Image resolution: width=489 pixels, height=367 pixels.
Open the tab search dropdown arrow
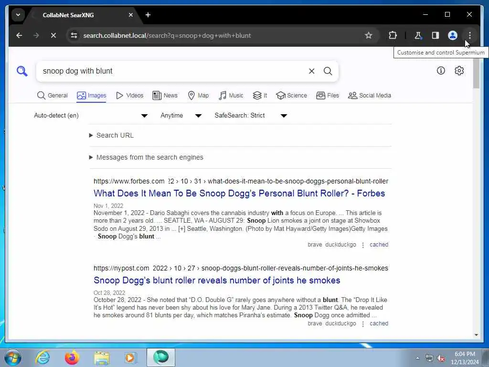(x=18, y=15)
